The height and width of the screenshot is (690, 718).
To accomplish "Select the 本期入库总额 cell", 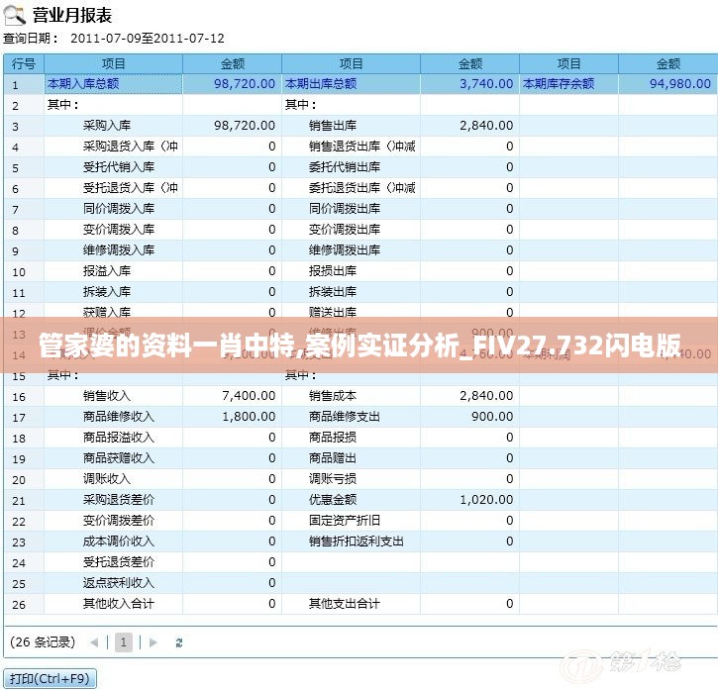I will [83, 84].
